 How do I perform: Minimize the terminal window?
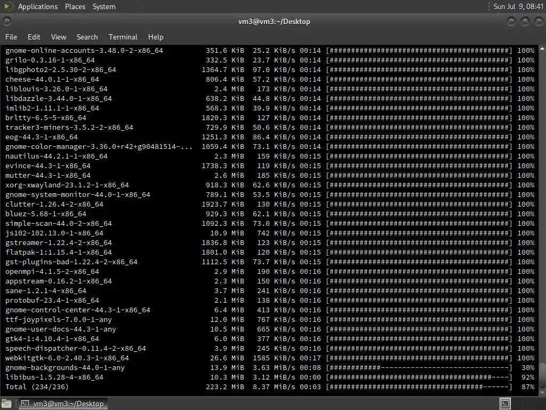(511, 21)
